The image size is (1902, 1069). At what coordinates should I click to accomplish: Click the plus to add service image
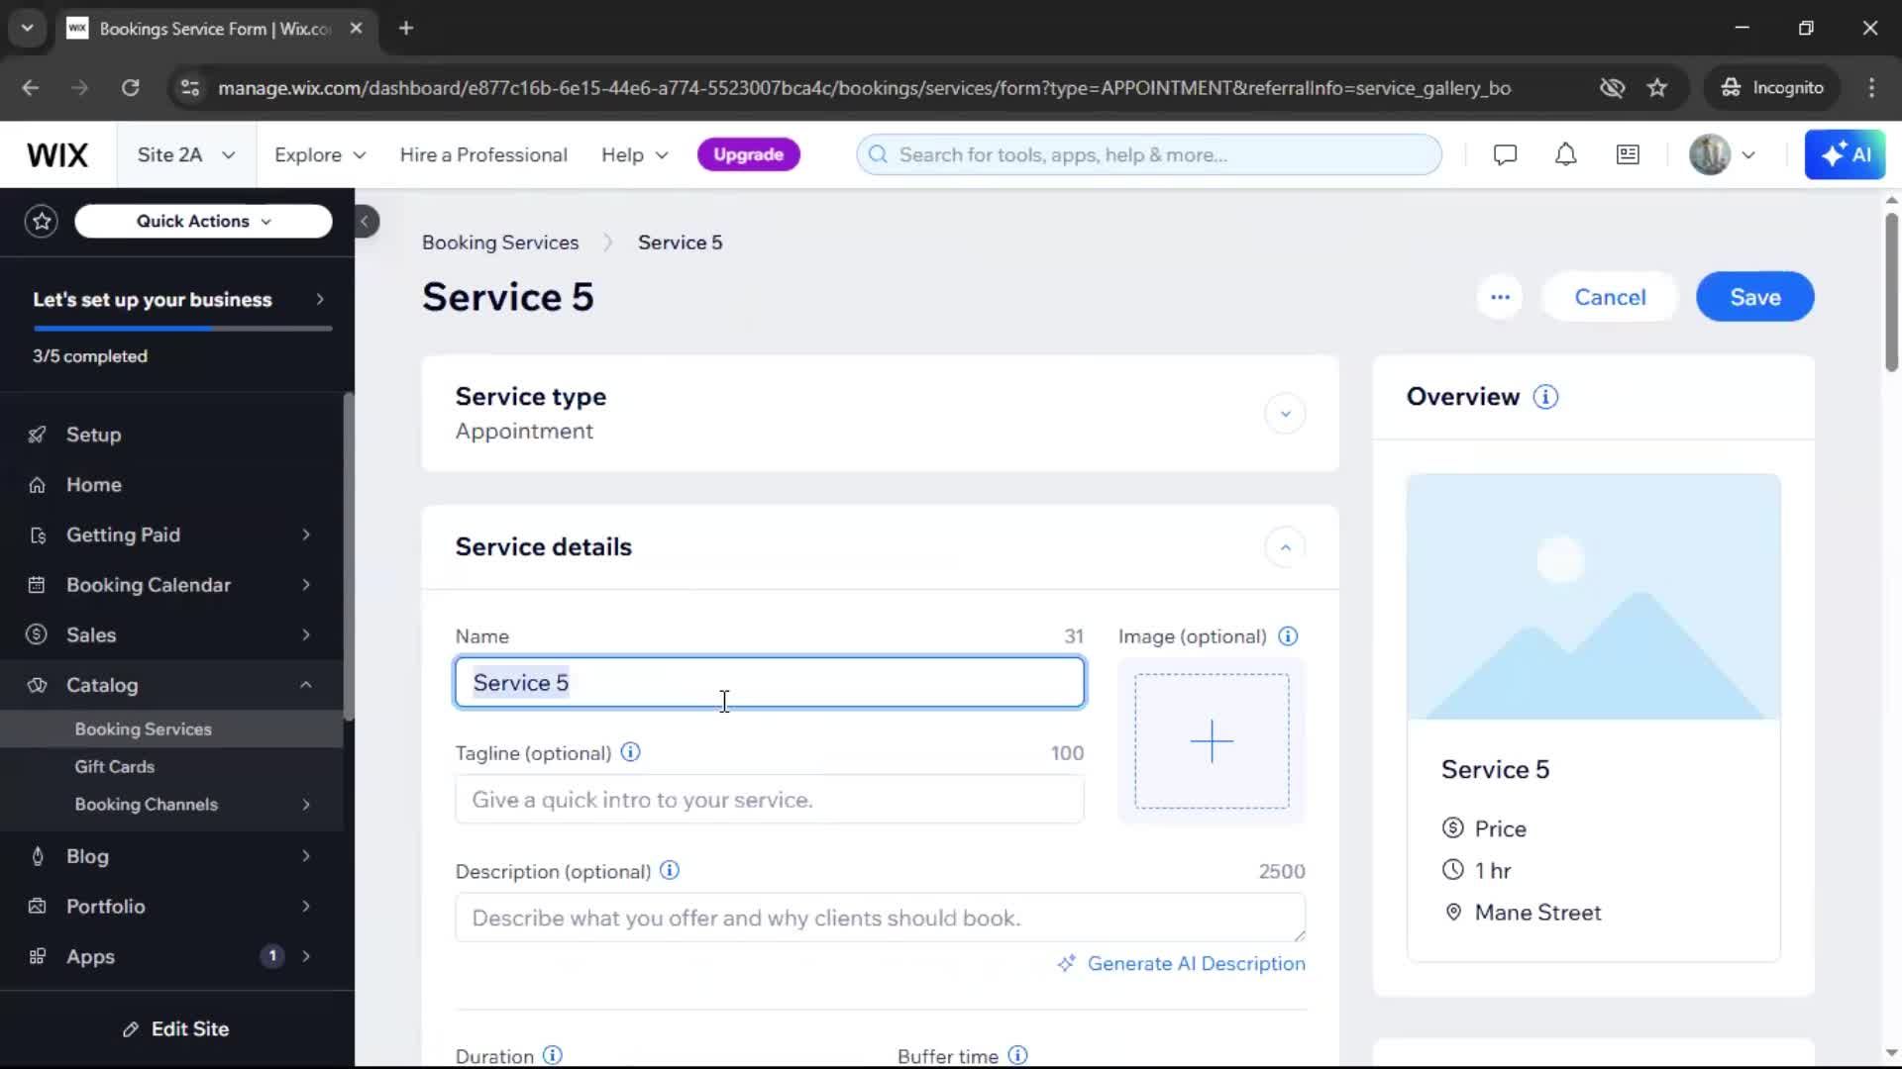tap(1212, 741)
